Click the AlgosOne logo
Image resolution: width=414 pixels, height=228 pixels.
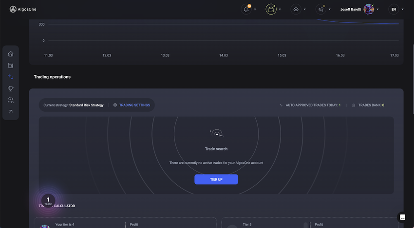click(x=23, y=9)
